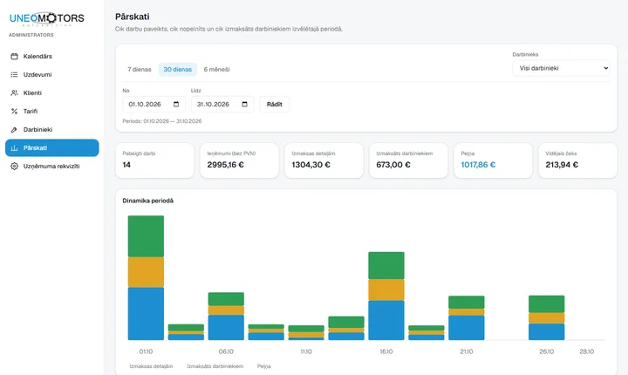Click the calendar icon beside Kalendārs

pos(15,57)
